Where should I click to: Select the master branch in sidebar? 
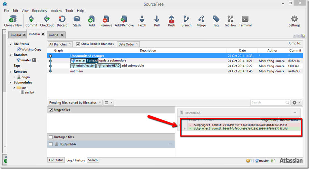[x=26, y=60]
